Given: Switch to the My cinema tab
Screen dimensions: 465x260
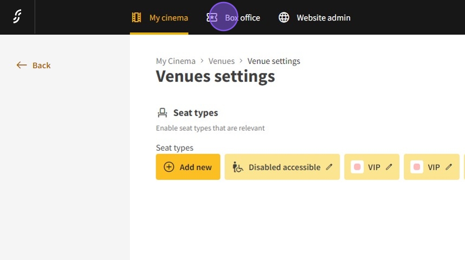Looking at the screenshot, I should tap(168, 18).
